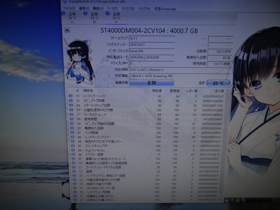This screenshot has width=280, height=210.
Task: Click status icon for BF 衝撃 error rate
Action: tap(73, 159)
